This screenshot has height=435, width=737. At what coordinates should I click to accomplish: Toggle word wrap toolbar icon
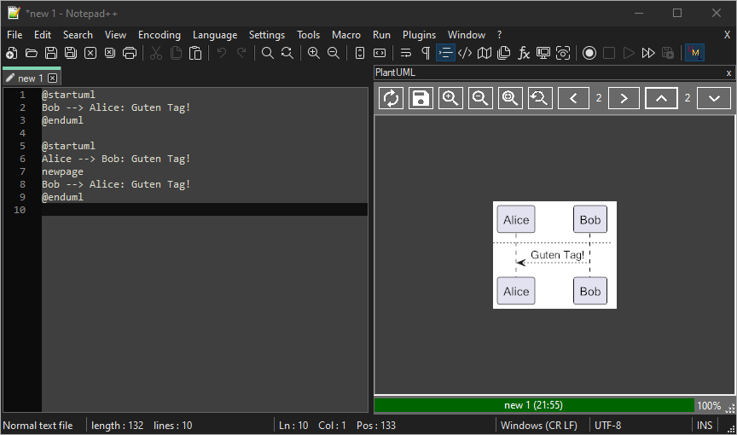point(406,53)
